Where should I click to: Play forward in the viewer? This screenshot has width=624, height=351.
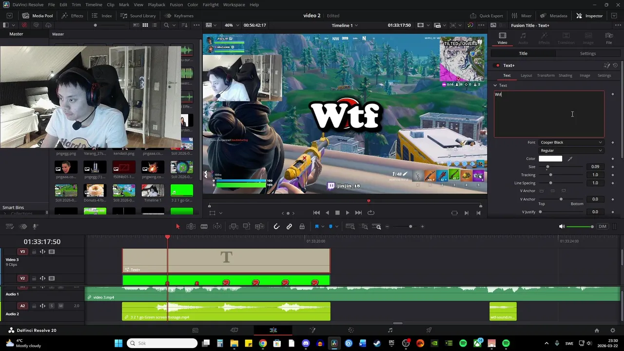click(x=347, y=213)
